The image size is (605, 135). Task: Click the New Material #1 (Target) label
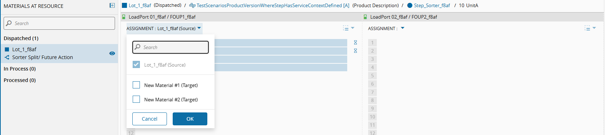click(171, 85)
